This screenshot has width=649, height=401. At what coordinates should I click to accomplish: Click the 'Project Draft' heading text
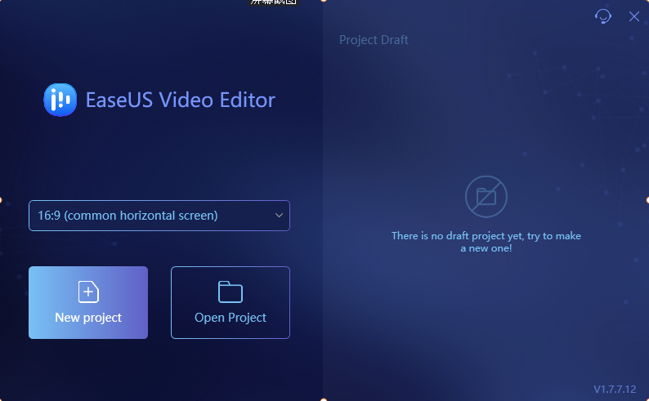(x=374, y=40)
